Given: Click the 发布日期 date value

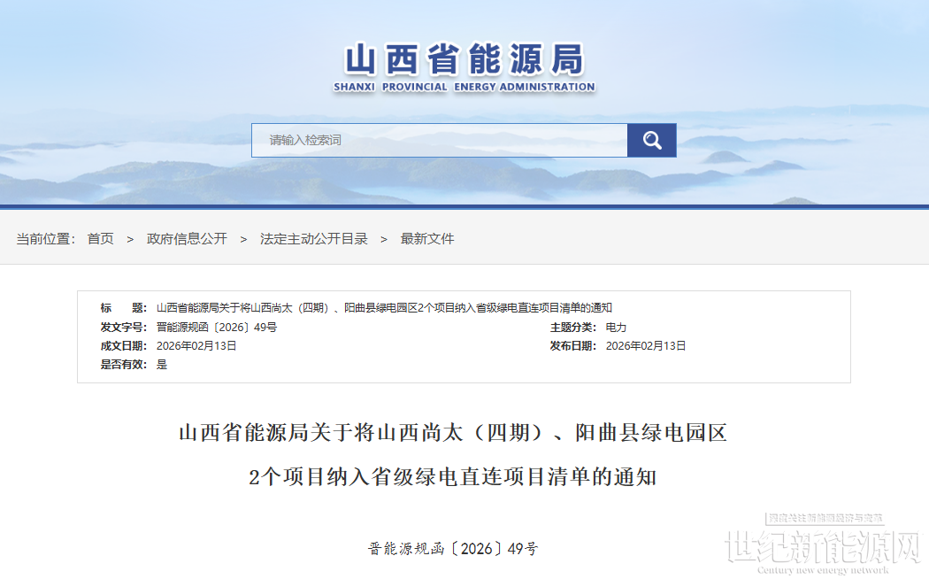Looking at the screenshot, I should pos(645,345).
